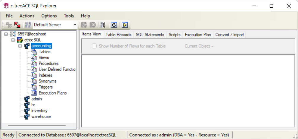Screen dimensions: 298x139
Task: Click the Synonyms node icon
Action: pos(34,81)
